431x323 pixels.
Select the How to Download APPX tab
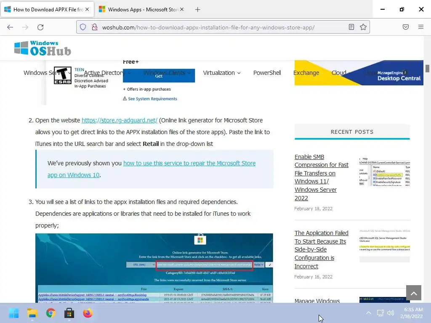[x=47, y=10]
